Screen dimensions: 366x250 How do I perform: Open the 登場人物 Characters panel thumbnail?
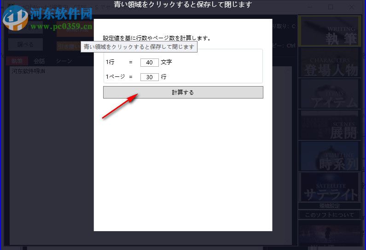[329, 63]
